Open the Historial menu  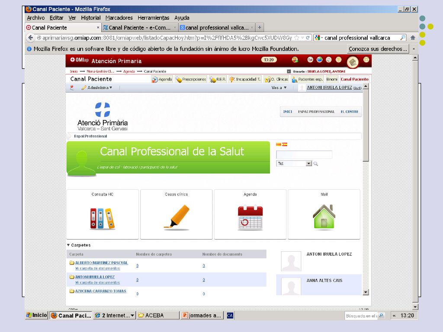click(x=91, y=18)
